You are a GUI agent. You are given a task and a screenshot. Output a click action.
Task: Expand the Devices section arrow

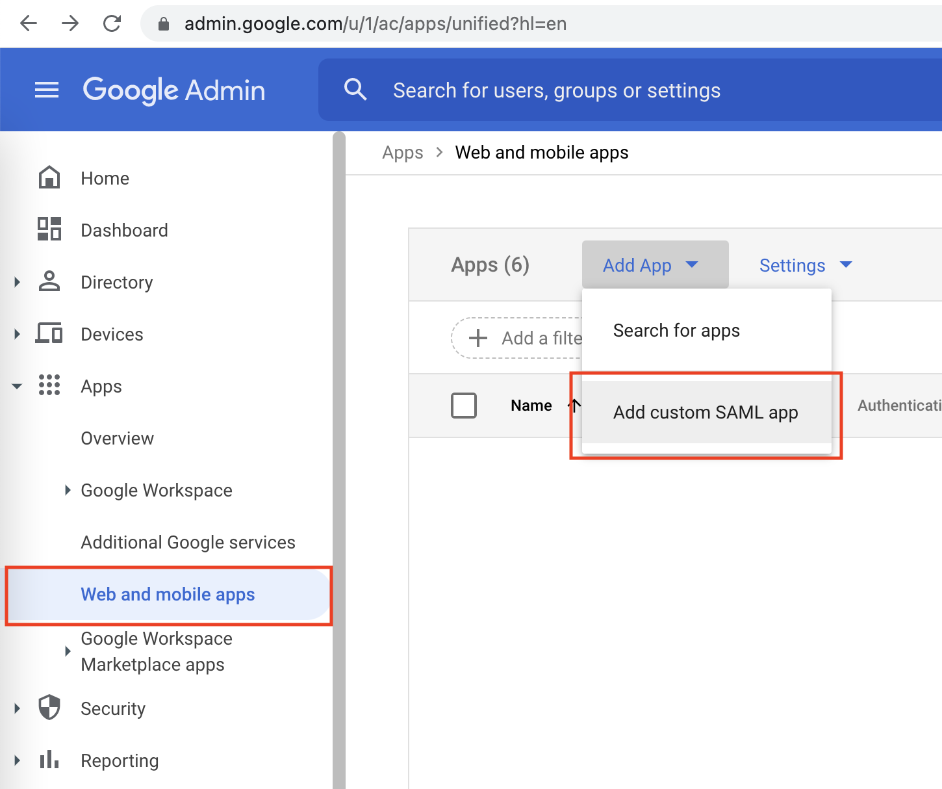[18, 333]
